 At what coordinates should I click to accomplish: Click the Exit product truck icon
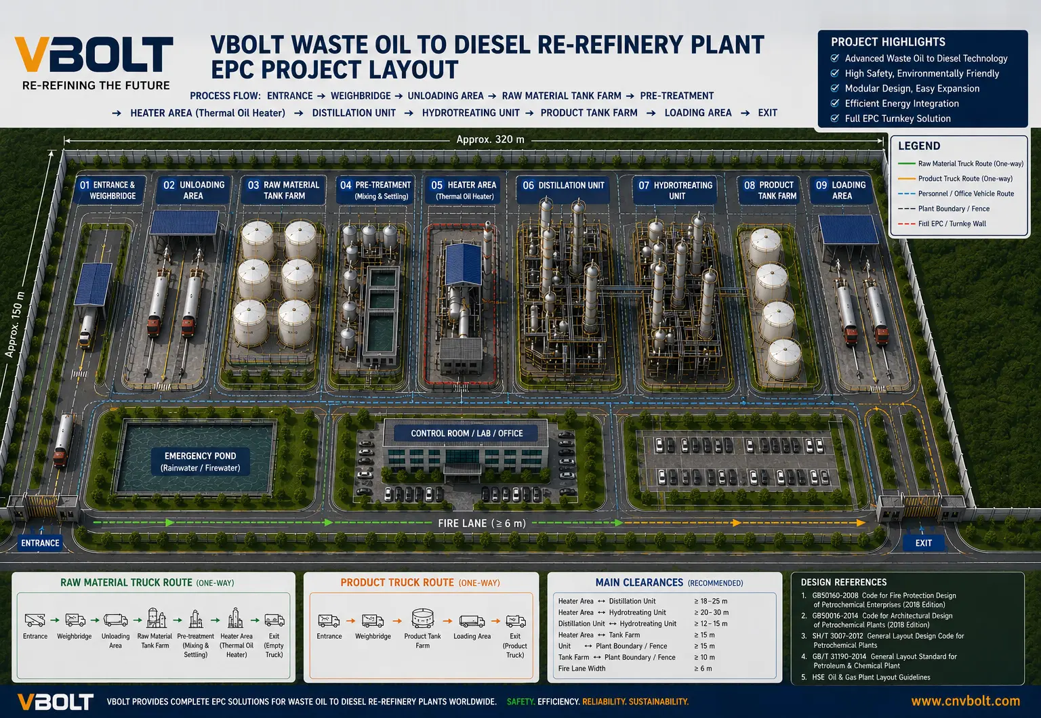click(516, 620)
